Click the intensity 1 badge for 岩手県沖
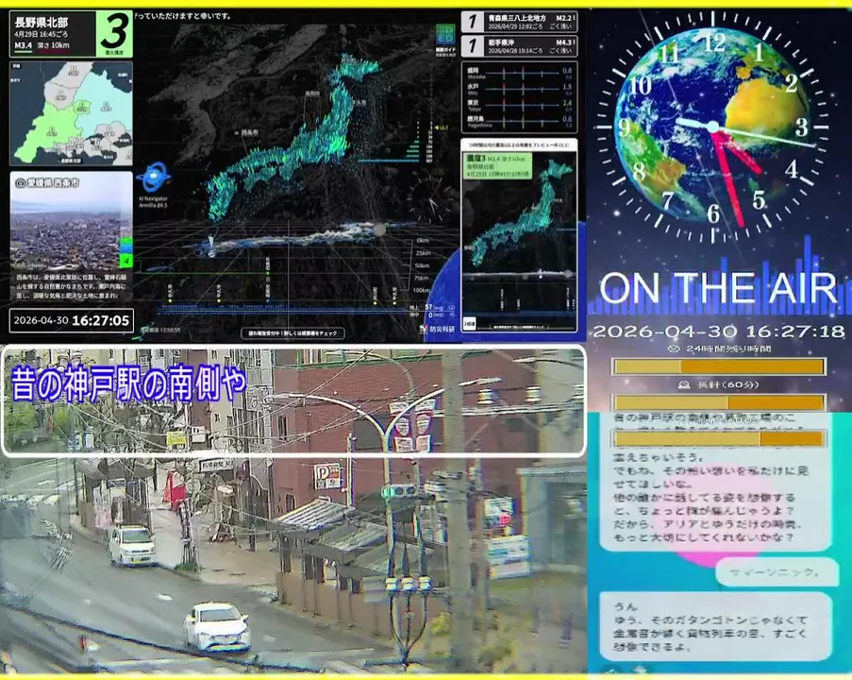 point(473,46)
